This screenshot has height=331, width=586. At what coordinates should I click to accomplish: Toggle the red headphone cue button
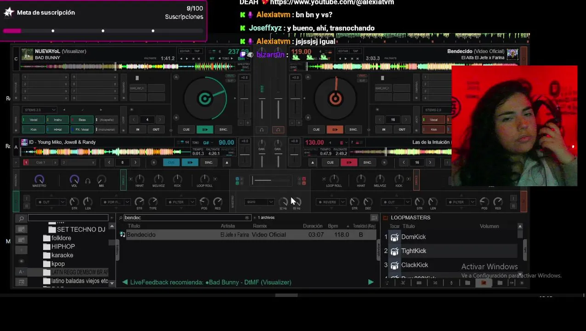tap(278, 130)
